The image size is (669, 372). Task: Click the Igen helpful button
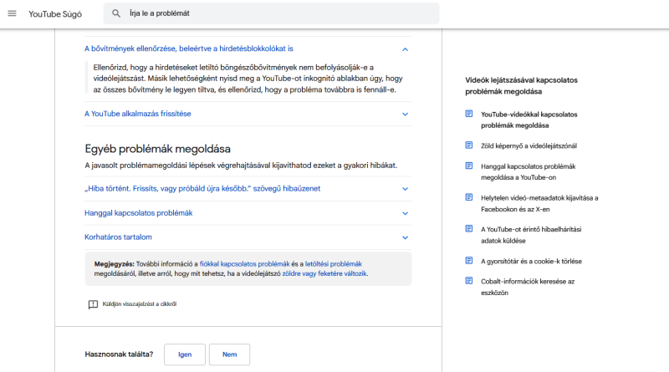[x=185, y=354]
